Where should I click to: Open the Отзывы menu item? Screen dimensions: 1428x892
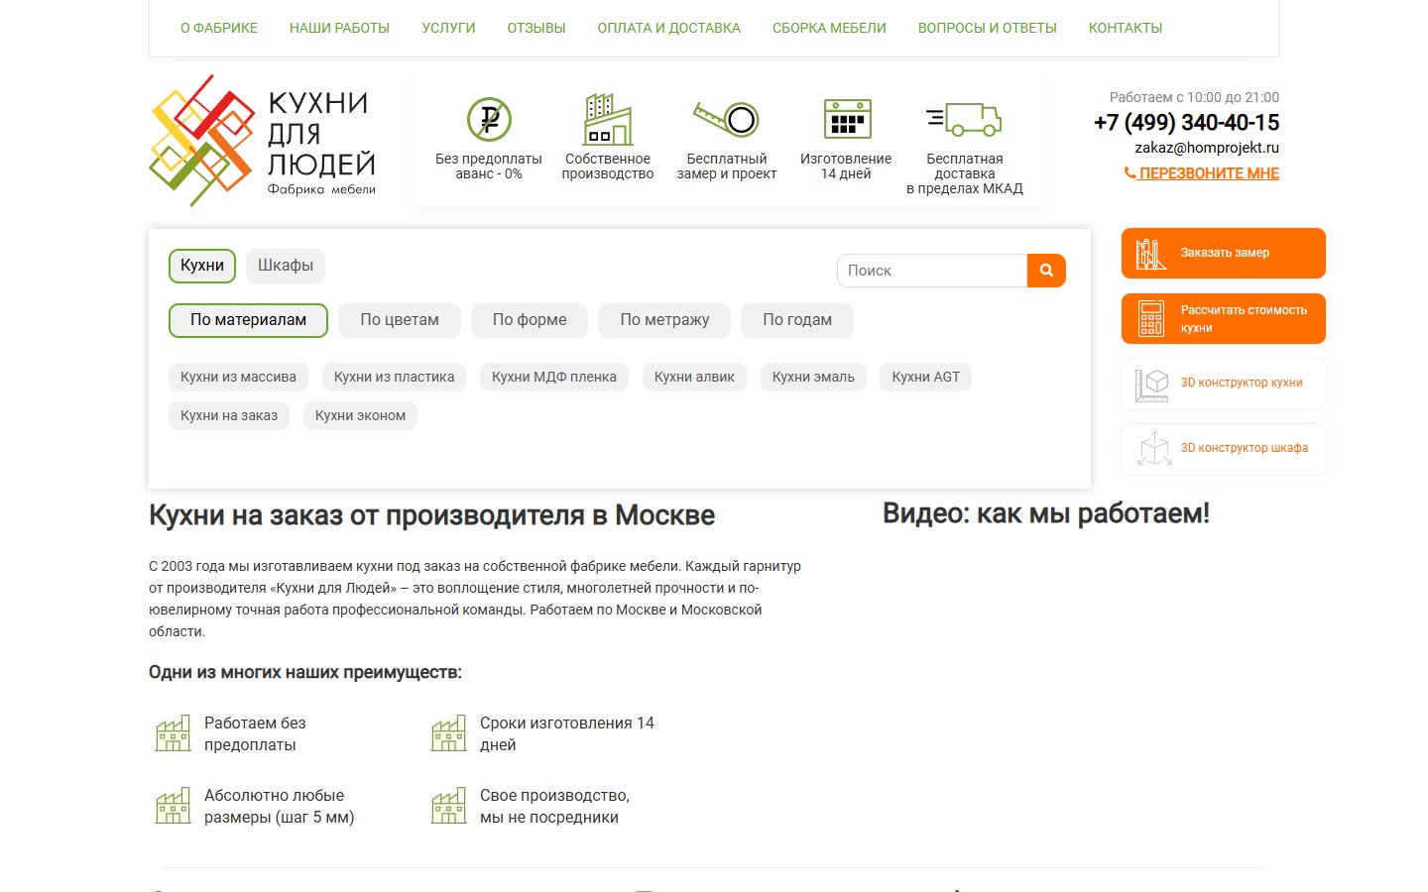point(536,28)
